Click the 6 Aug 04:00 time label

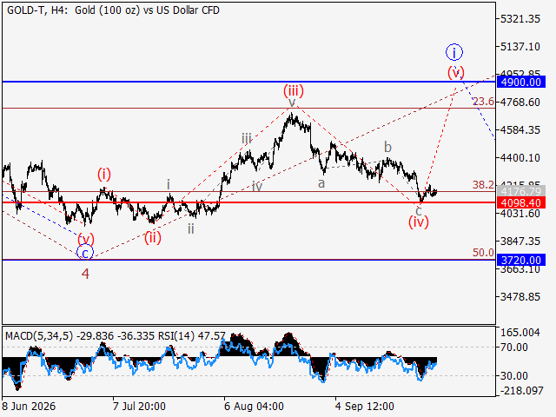tap(254, 407)
